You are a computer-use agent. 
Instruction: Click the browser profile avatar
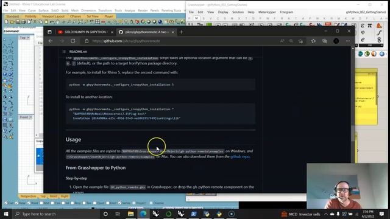click(x=336, y=41)
